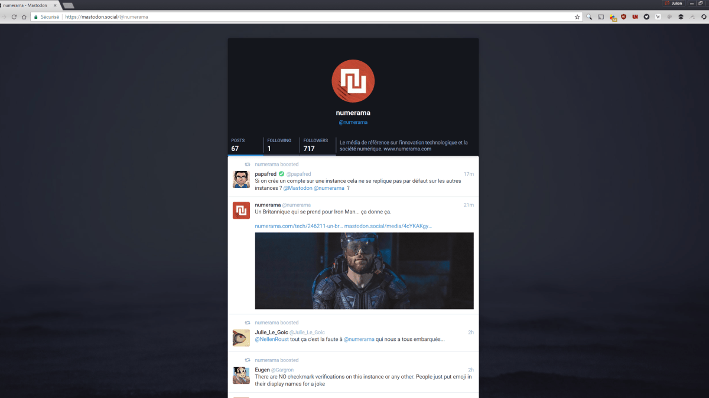Open Eugen's avatar
This screenshot has height=398, width=709.
[x=241, y=375]
